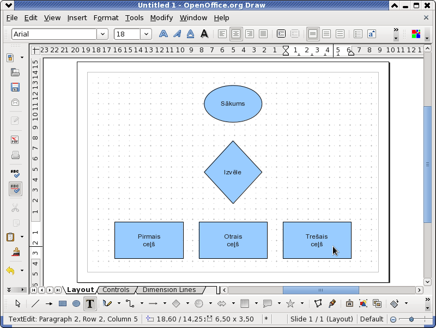Click the Sākums ellipse shape
This screenshot has height=328, width=436.
click(x=233, y=104)
